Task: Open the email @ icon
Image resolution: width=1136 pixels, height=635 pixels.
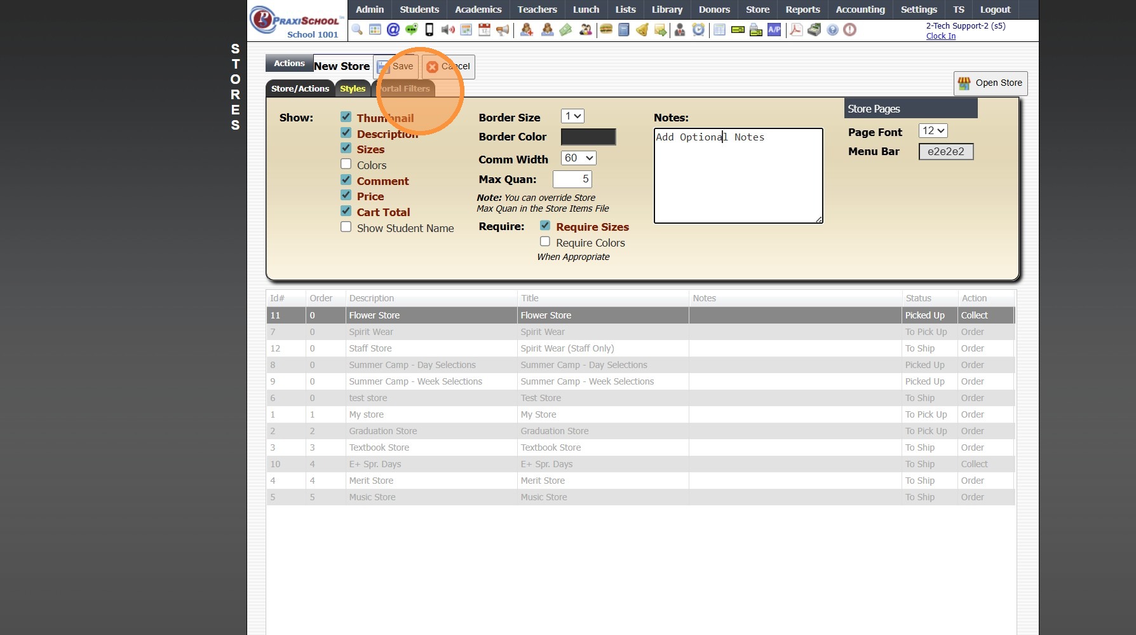Action: coord(393,29)
